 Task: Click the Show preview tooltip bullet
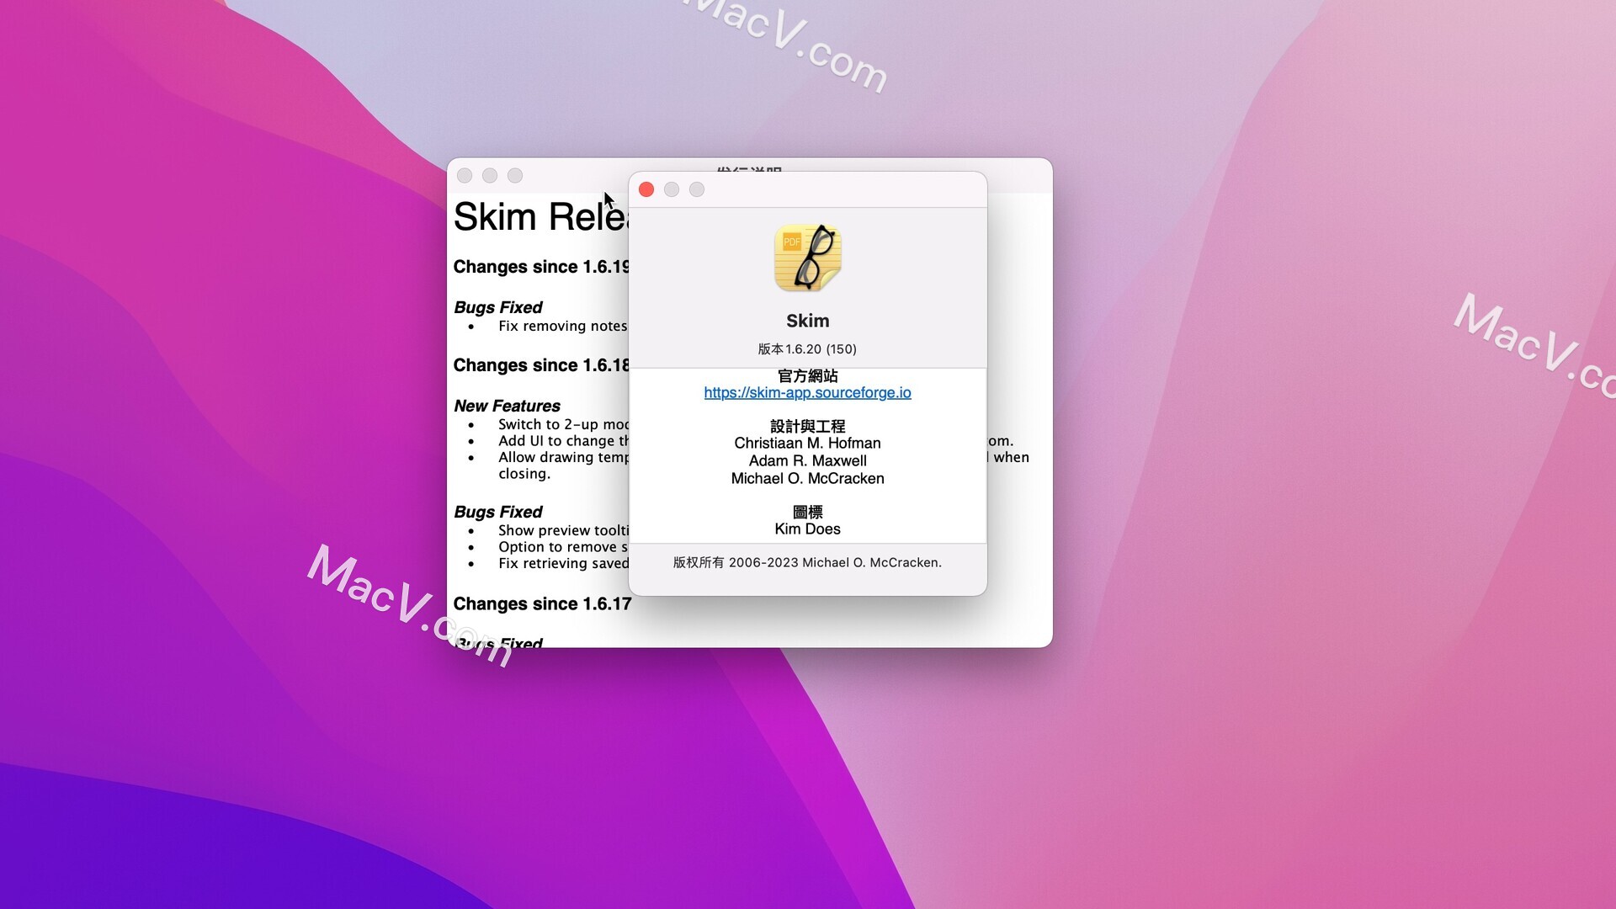(x=563, y=530)
